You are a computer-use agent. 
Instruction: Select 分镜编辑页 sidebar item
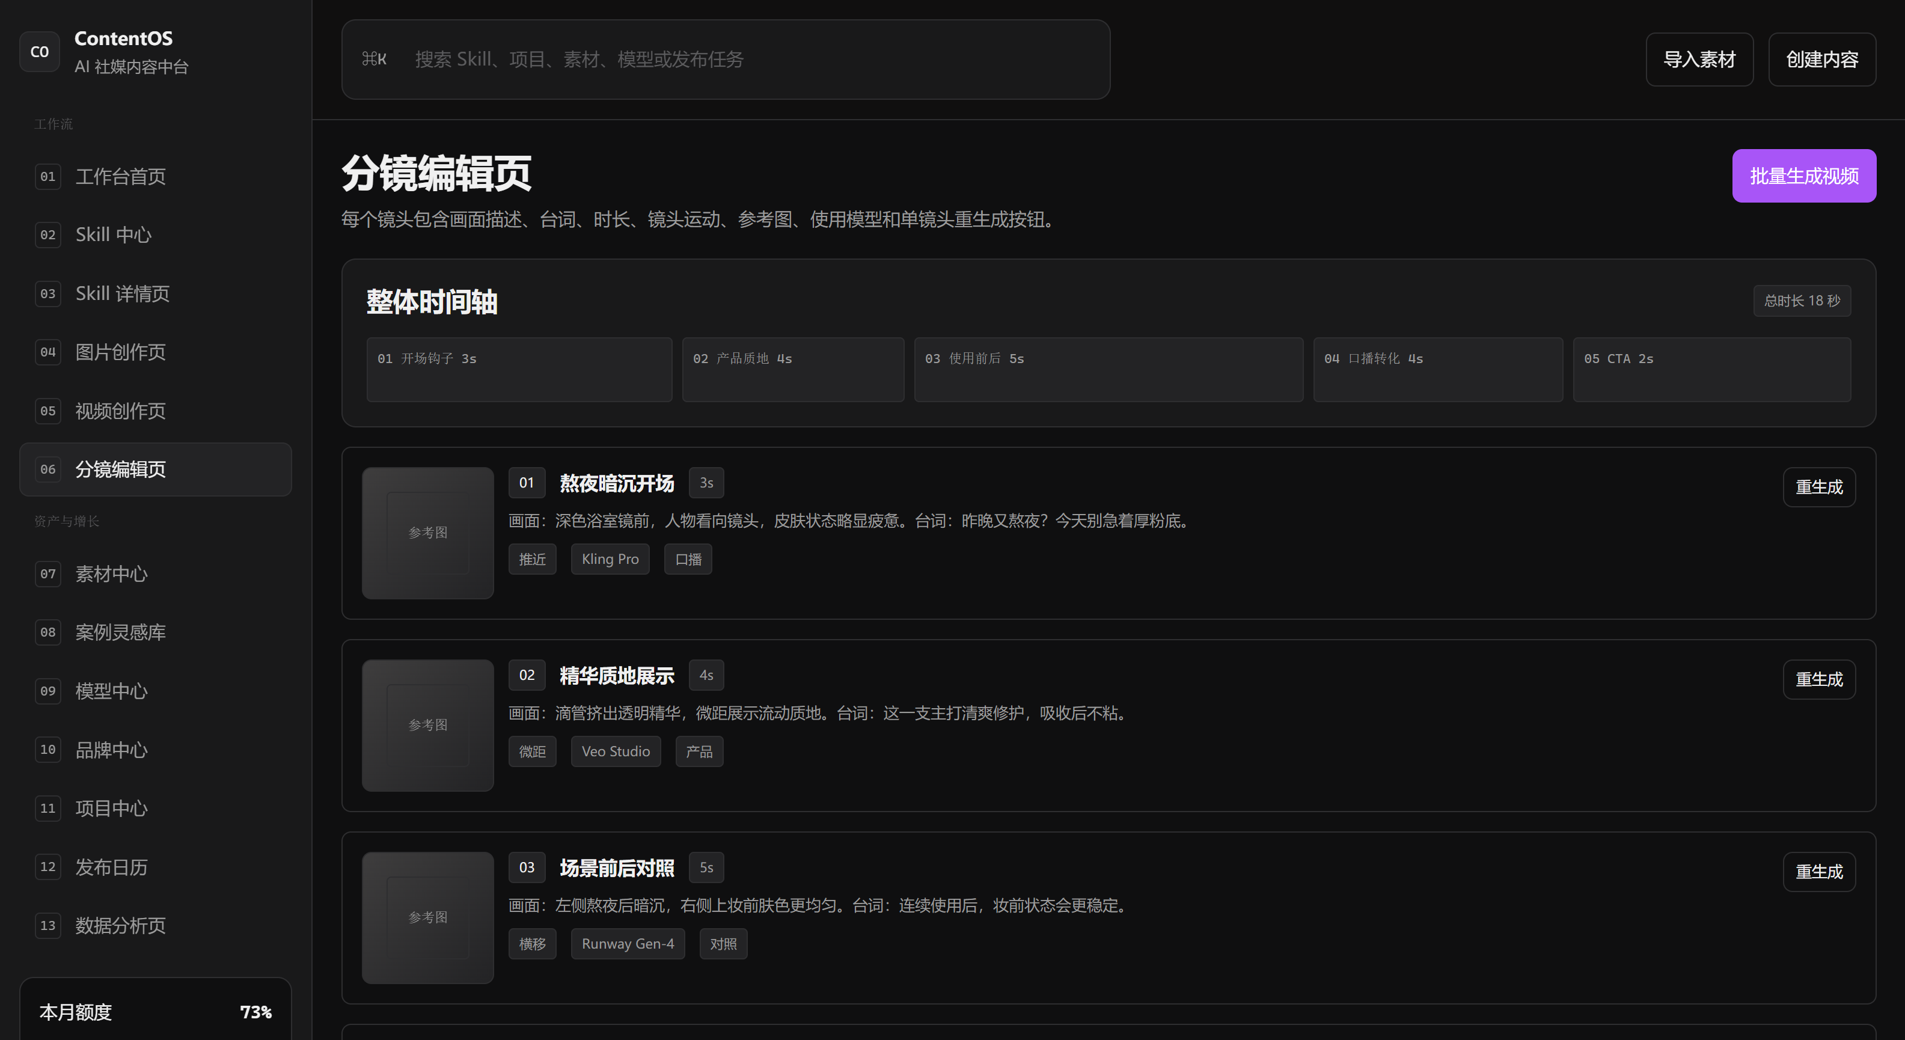point(155,470)
